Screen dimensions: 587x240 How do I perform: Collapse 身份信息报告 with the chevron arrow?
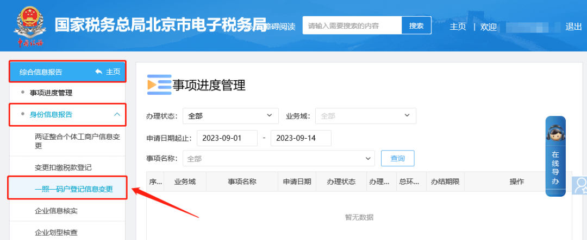coord(117,114)
